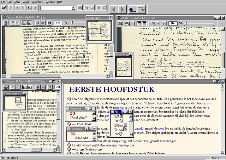
Task: Click the small back arrow in main toolbar
Action: tap(17, 8)
